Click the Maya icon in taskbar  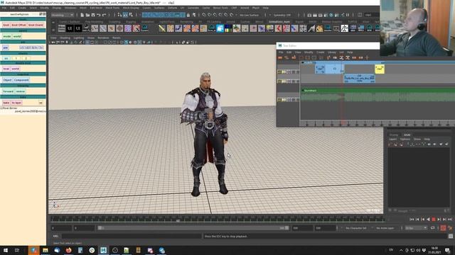(104, 250)
